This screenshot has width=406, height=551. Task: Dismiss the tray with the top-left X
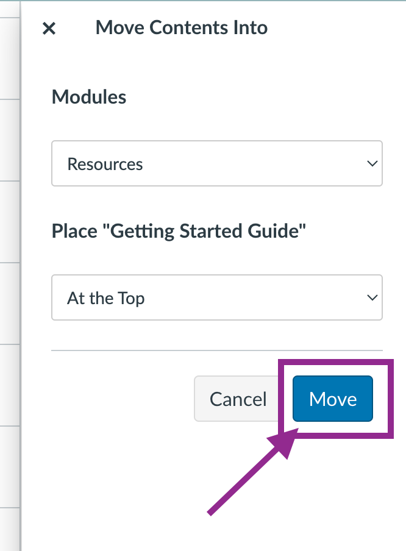(49, 29)
